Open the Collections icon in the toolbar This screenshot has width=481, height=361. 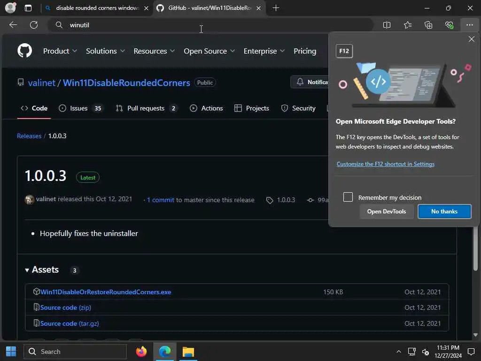428,25
